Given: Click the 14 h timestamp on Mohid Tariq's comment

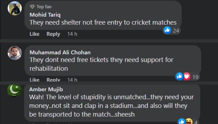Looking at the screenshot, I should (72, 34).
